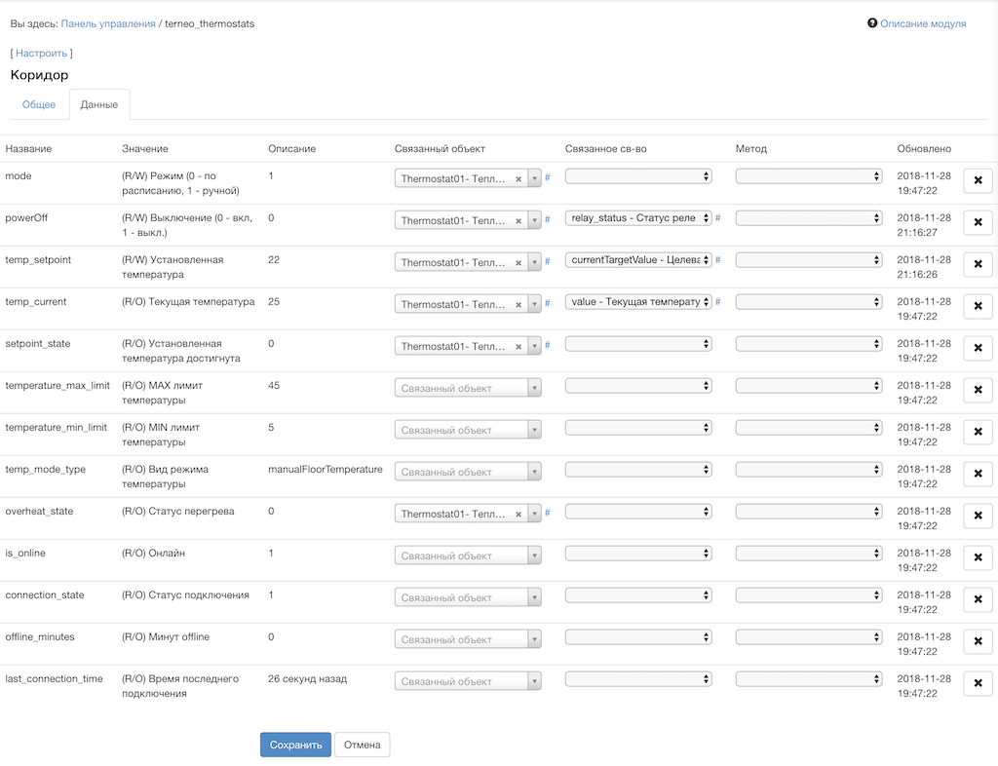This screenshot has width=998, height=766.
Task: Clear linked object in overheat_state row
Action: tap(518, 514)
